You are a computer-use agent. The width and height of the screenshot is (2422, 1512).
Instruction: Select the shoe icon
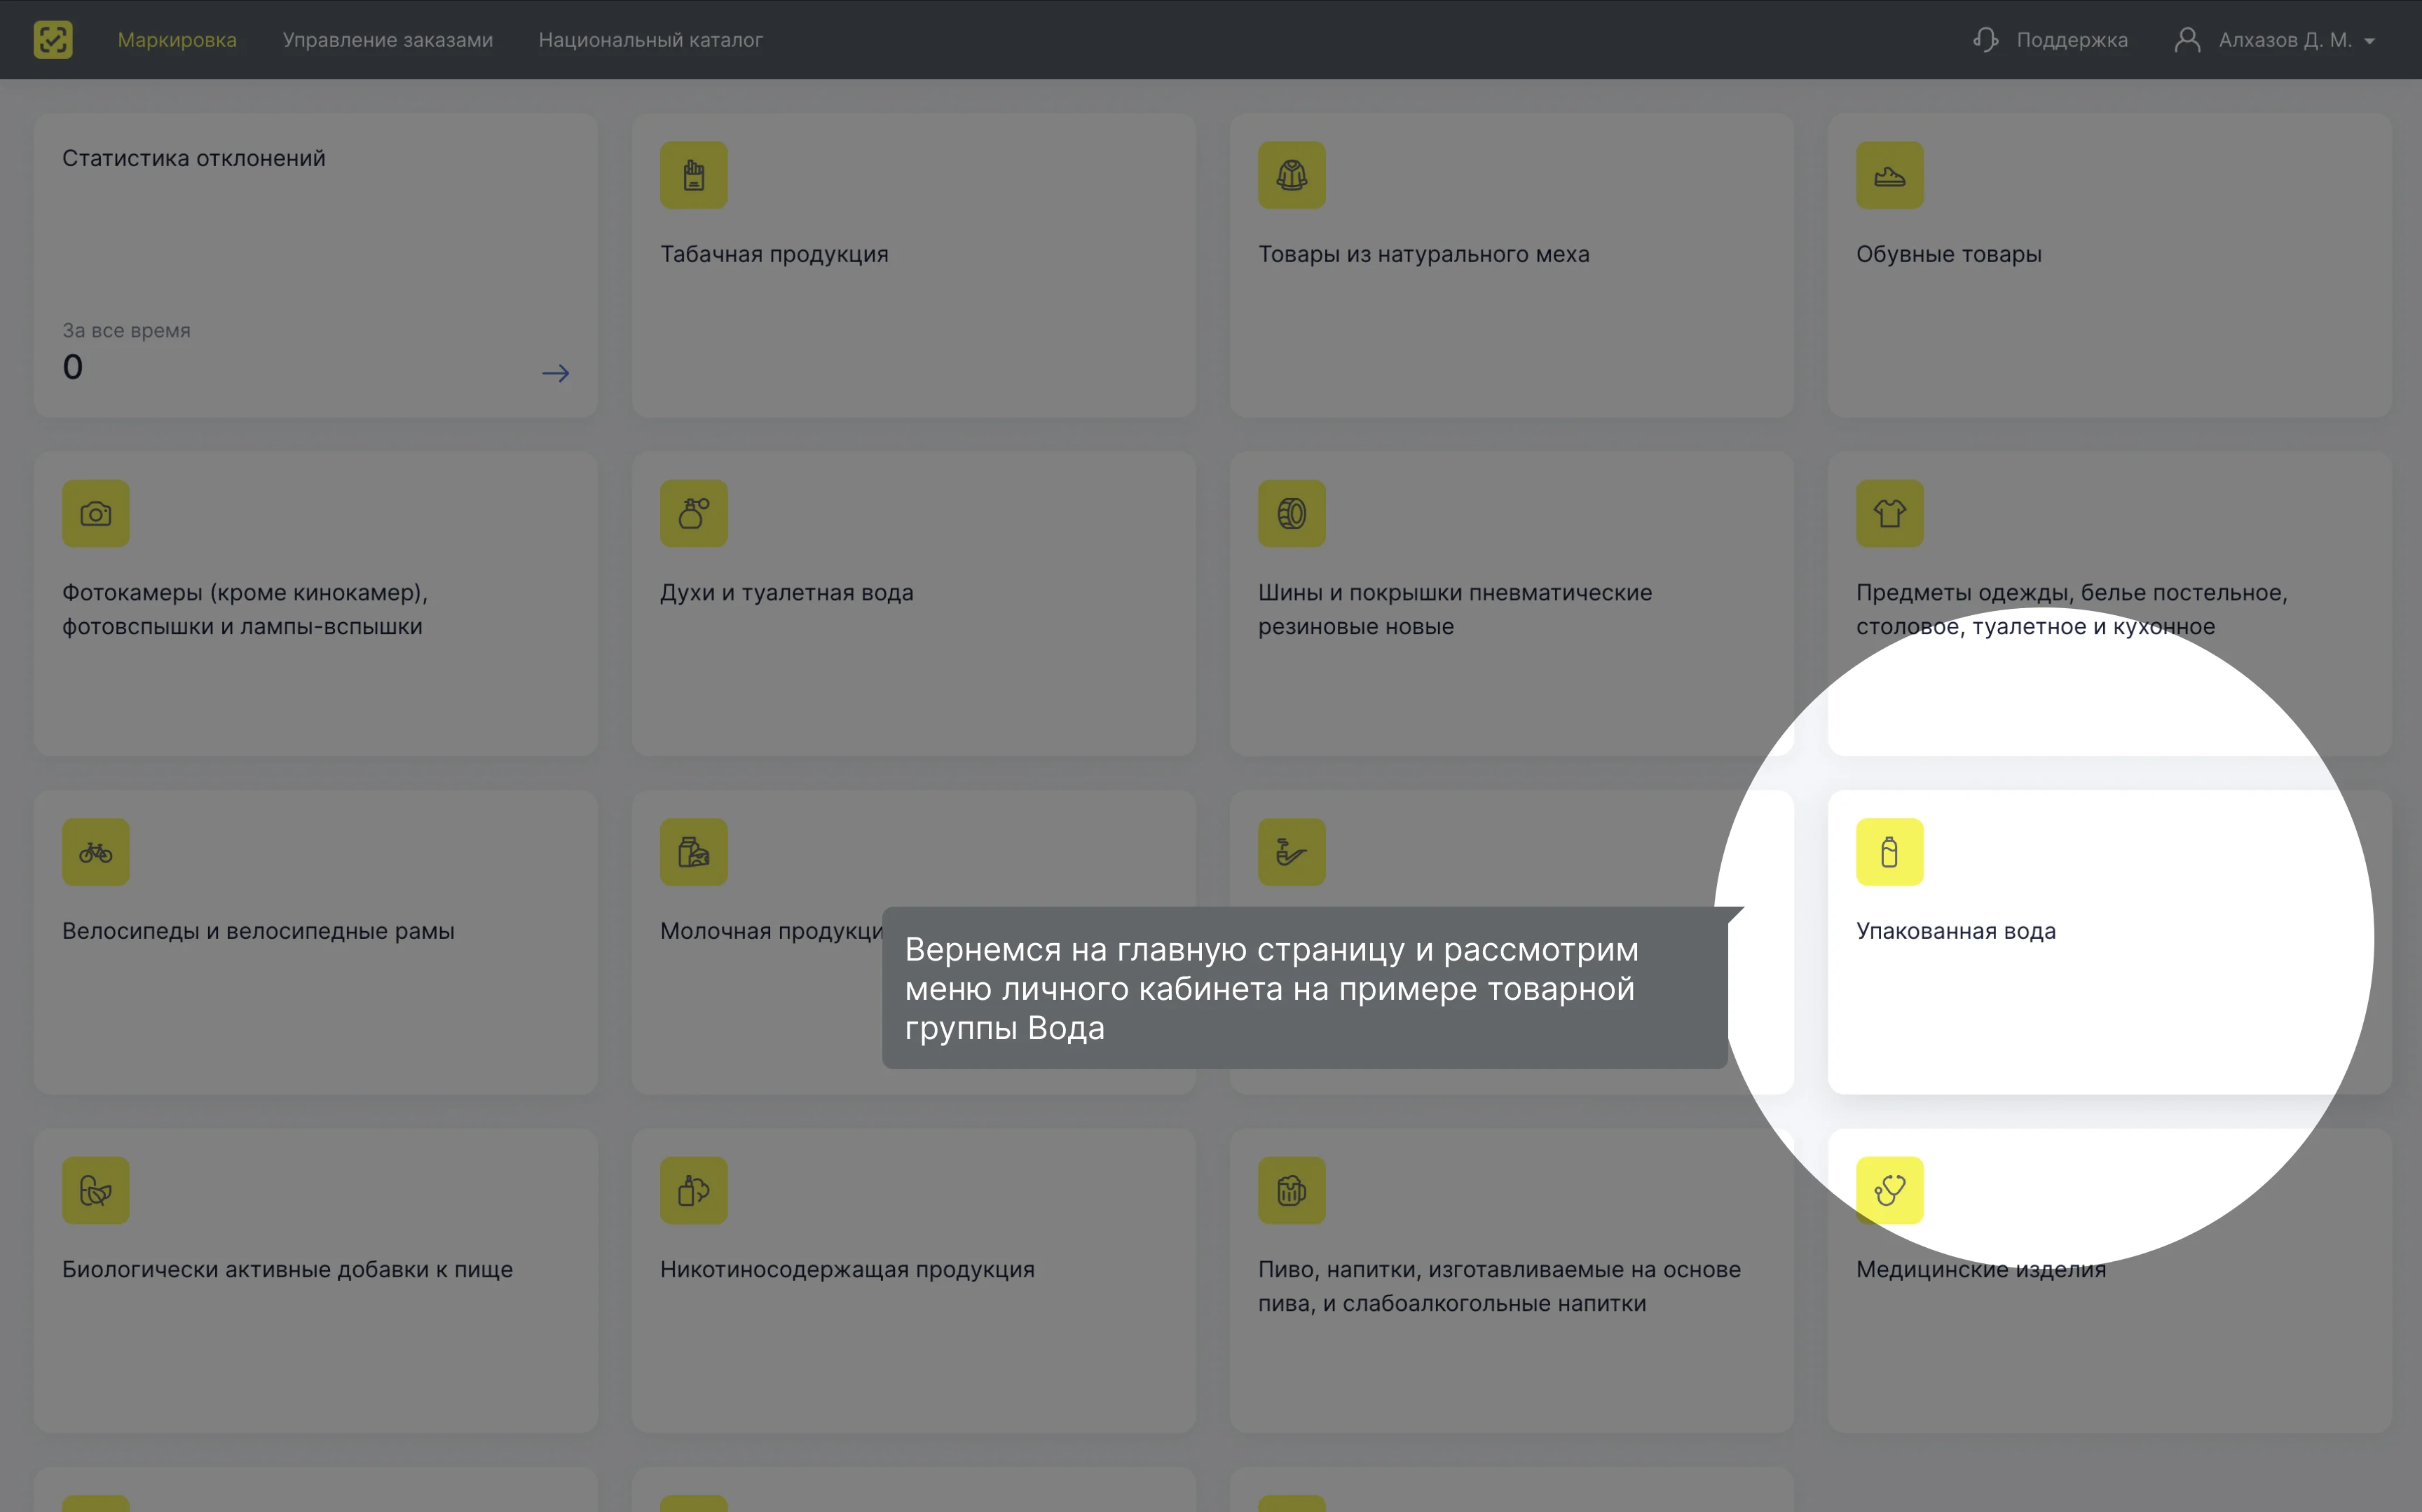[1890, 175]
